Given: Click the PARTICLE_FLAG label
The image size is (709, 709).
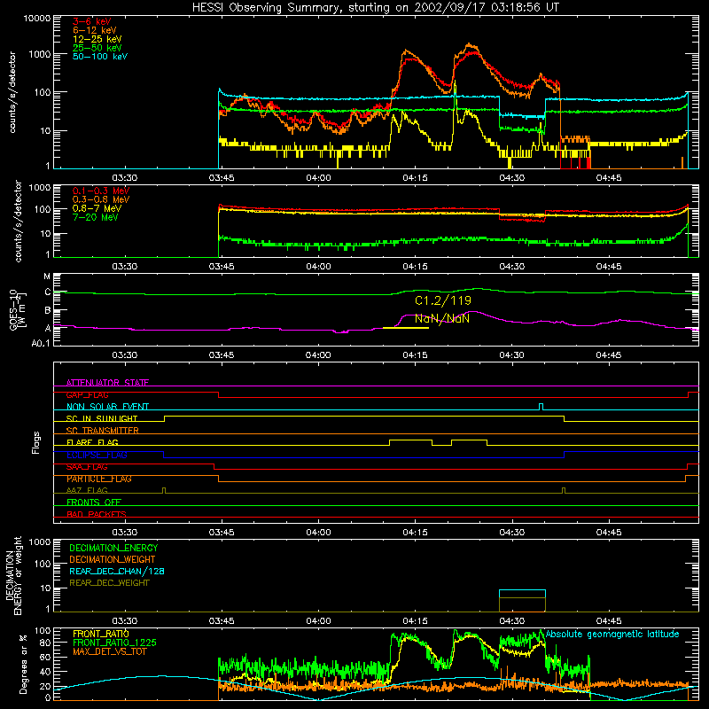Looking at the screenshot, I should (x=99, y=479).
